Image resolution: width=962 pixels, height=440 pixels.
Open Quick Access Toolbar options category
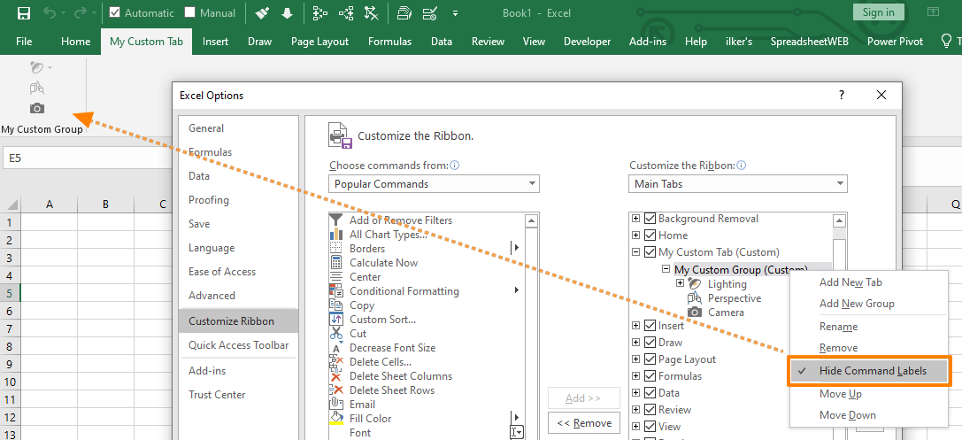239,345
